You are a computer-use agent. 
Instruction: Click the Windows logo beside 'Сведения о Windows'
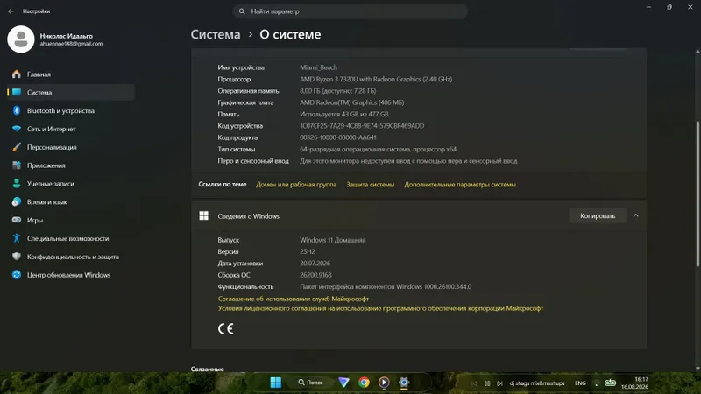click(204, 215)
